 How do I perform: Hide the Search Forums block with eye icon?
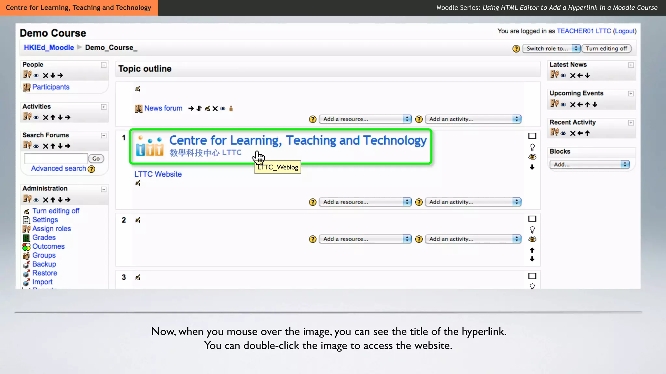coord(36,146)
